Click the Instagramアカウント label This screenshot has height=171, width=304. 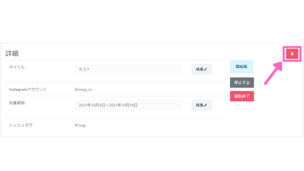28,89
